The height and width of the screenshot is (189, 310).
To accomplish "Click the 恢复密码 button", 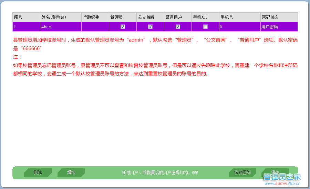I will 242,173.
